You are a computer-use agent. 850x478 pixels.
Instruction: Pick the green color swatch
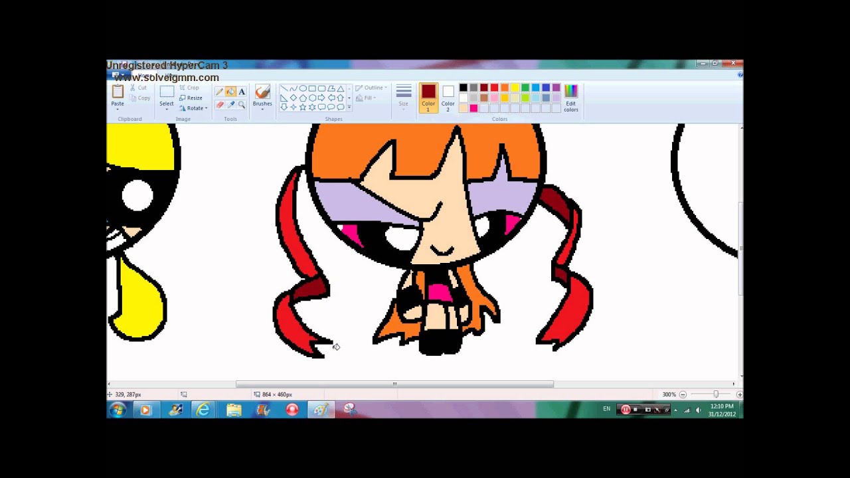point(525,88)
